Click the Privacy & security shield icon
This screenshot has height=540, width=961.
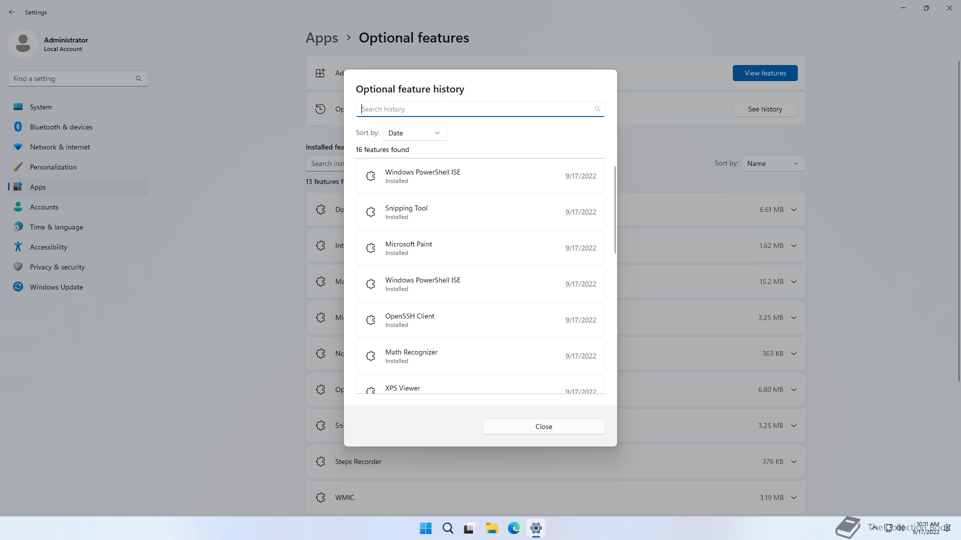point(18,267)
